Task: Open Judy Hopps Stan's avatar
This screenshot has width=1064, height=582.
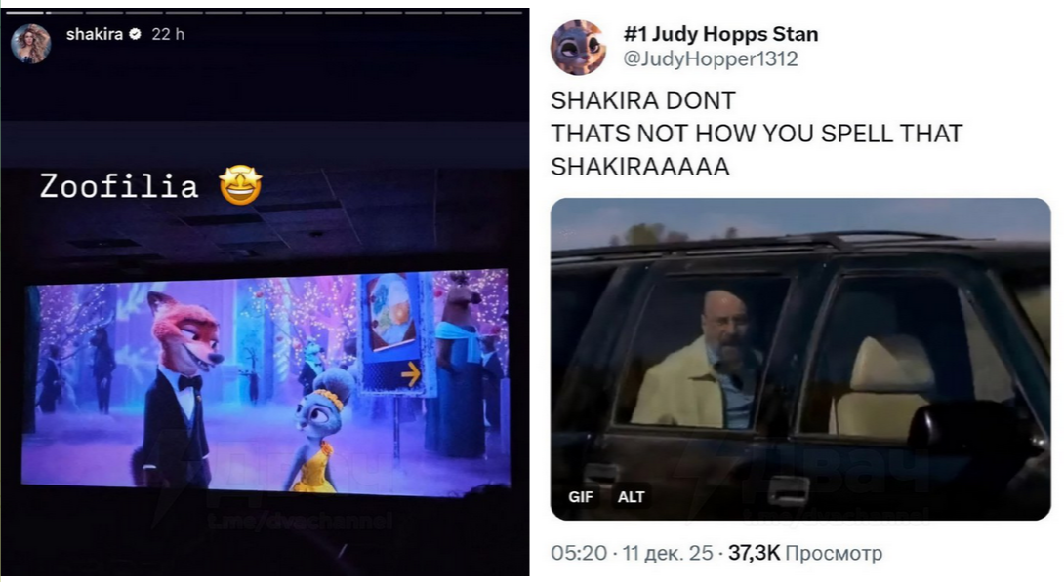Action: pos(578,48)
